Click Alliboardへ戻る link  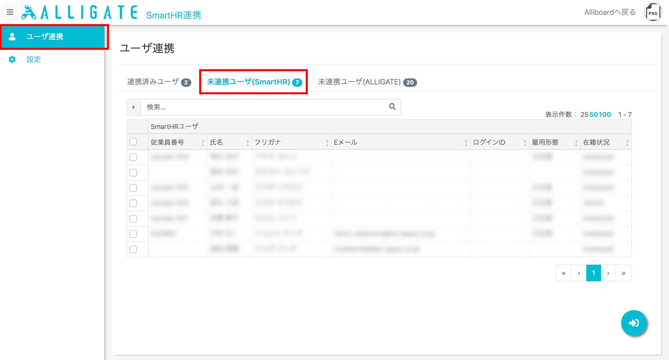[610, 12]
